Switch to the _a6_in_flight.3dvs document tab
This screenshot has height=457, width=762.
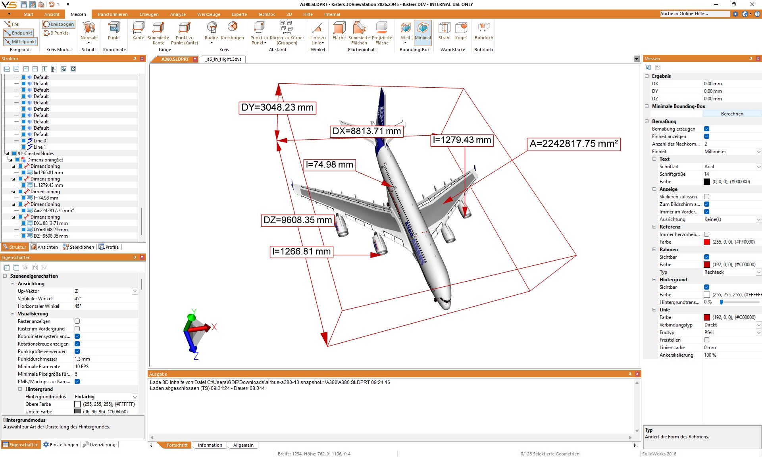pos(223,59)
